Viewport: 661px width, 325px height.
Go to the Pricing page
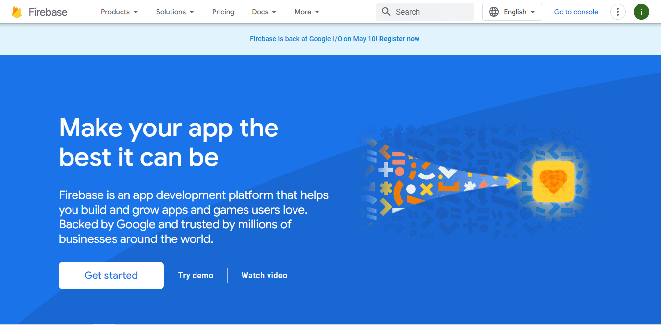click(223, 12)
